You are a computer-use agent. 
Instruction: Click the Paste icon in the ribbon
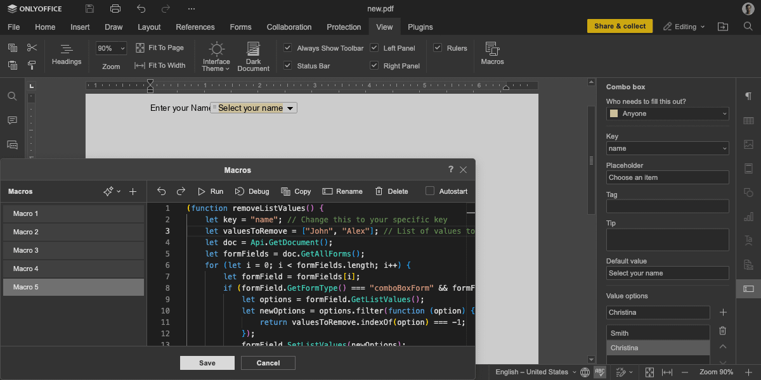pyautogui.click(x=13, y=65)
